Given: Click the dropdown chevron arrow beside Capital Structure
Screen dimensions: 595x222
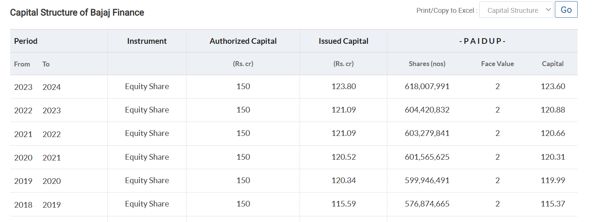Looking at the screenshot, I should [x=548, y=10].
